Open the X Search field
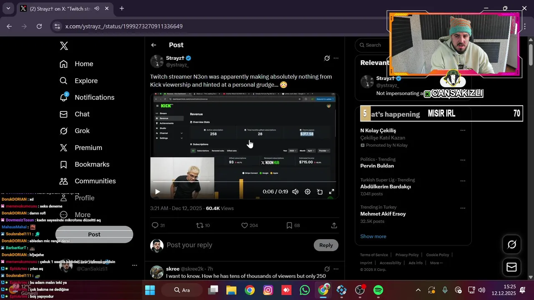The width and height of the screenshot is (534, 300). (373, 45)
